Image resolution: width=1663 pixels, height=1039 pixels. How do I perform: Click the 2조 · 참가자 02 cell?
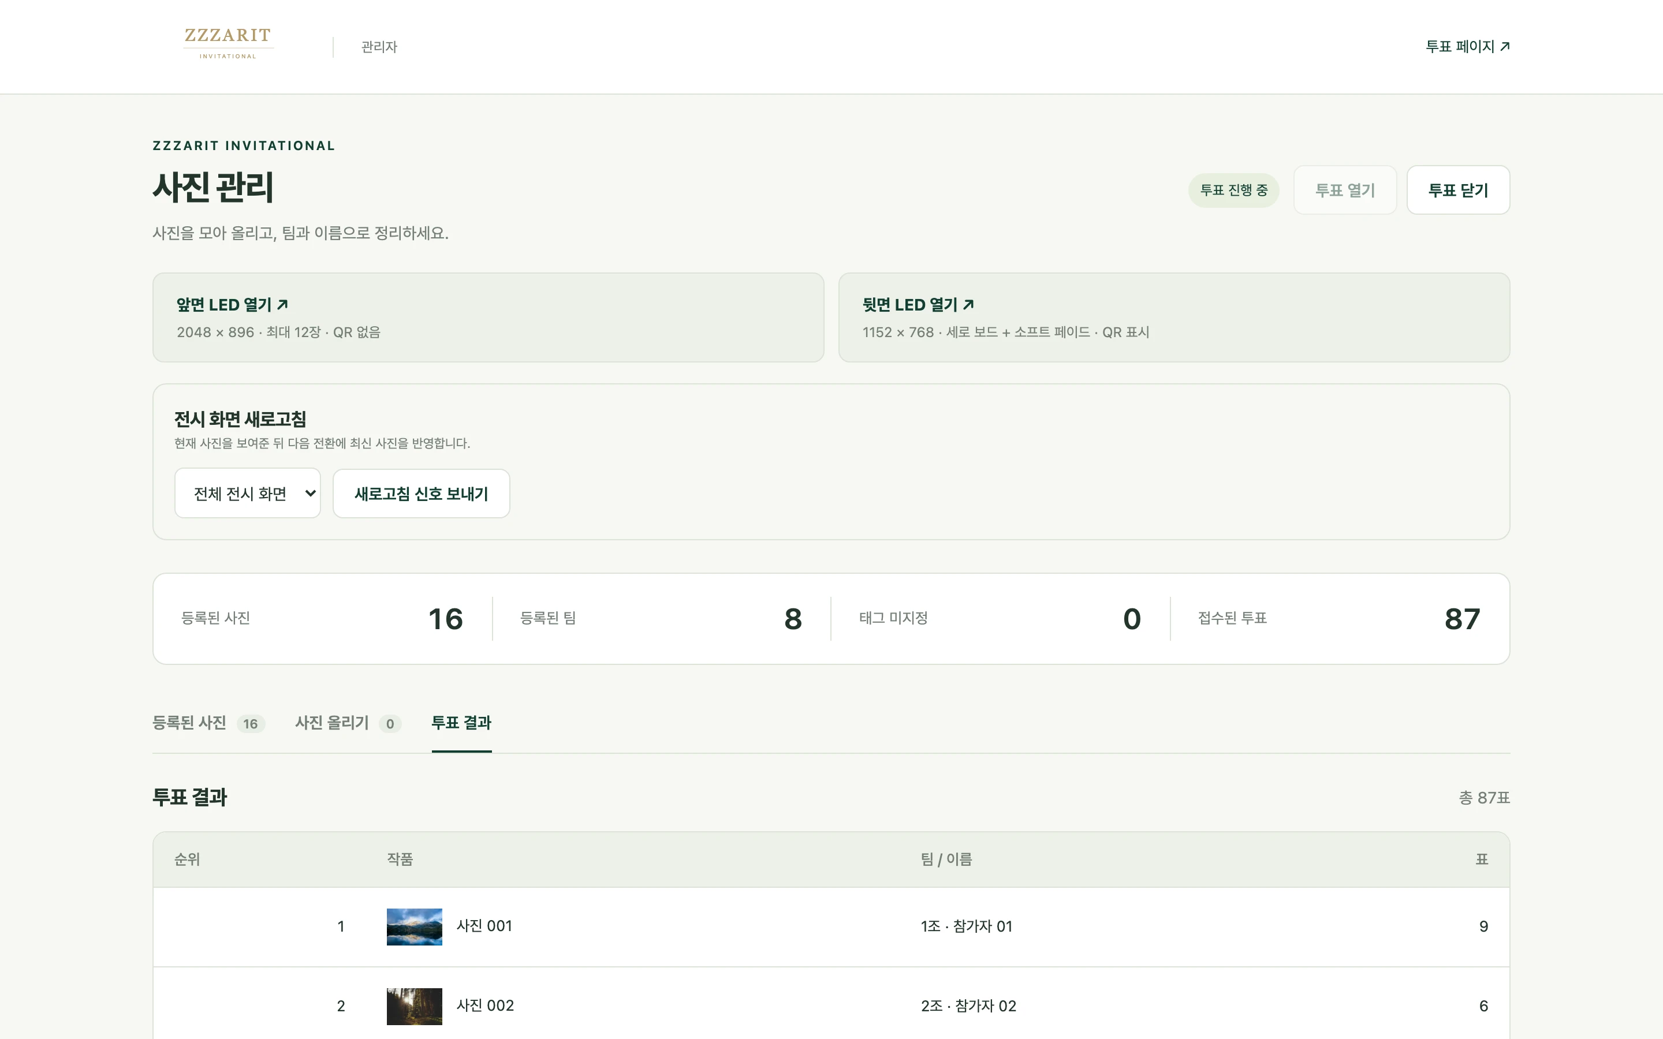pos(968,1006)
